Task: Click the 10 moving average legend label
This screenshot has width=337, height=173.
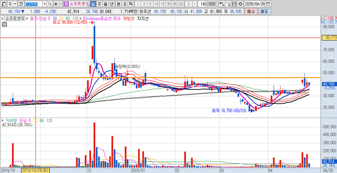Action: 55,19
